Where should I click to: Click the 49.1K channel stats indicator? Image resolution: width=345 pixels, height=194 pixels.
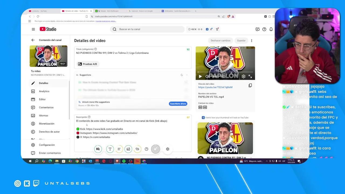click(x=192, y=29)
